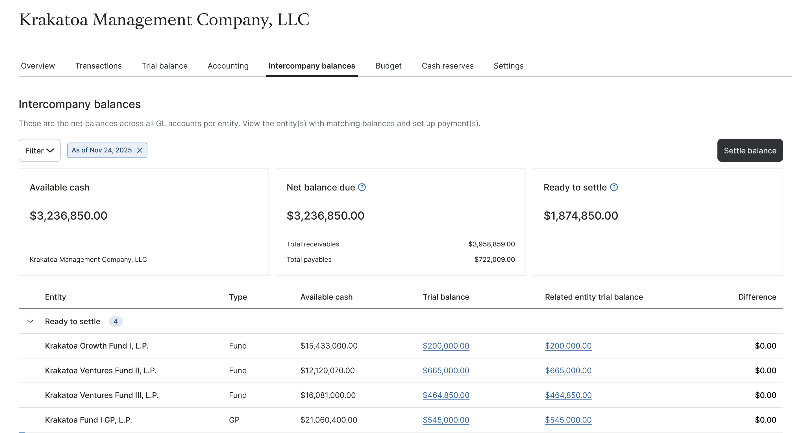Remove the As of Nov 24, 2025 filter
Screen dimensions: 792x433
tap(140, 150)
